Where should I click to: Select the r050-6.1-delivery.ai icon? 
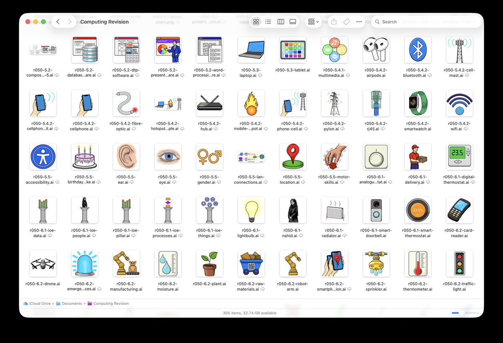(x=418, y=157)
